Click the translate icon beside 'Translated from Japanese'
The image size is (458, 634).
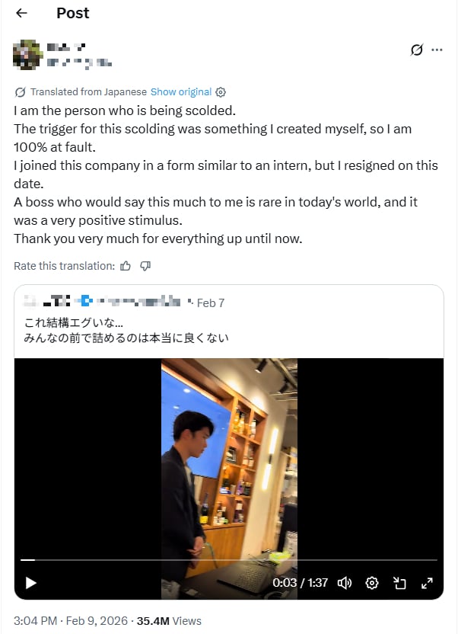19,91
